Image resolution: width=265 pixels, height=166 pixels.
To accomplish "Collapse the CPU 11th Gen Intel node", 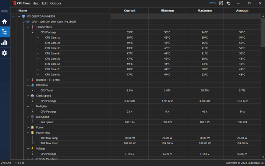I will click(24, 22).
